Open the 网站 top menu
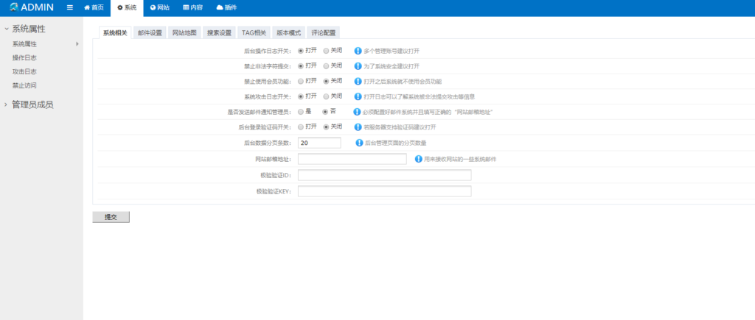The image size is (755, 320). pos(160,7)
